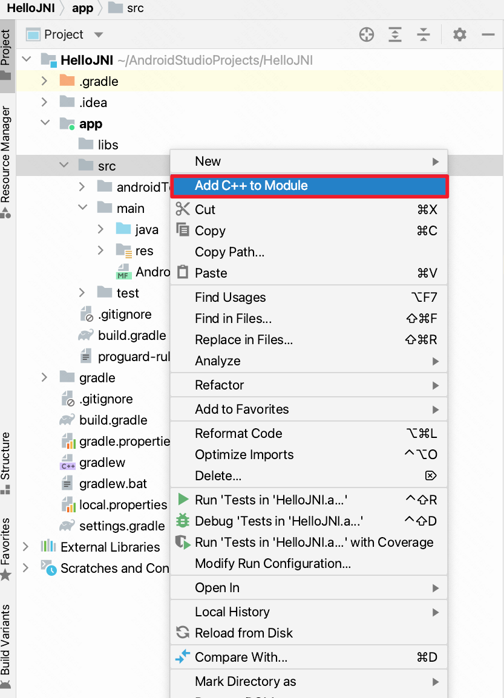This screenshot has height=698, width=504.
Task: Open the Project panel settings gear
Action: pyautogui.click(x=459, y=34)
